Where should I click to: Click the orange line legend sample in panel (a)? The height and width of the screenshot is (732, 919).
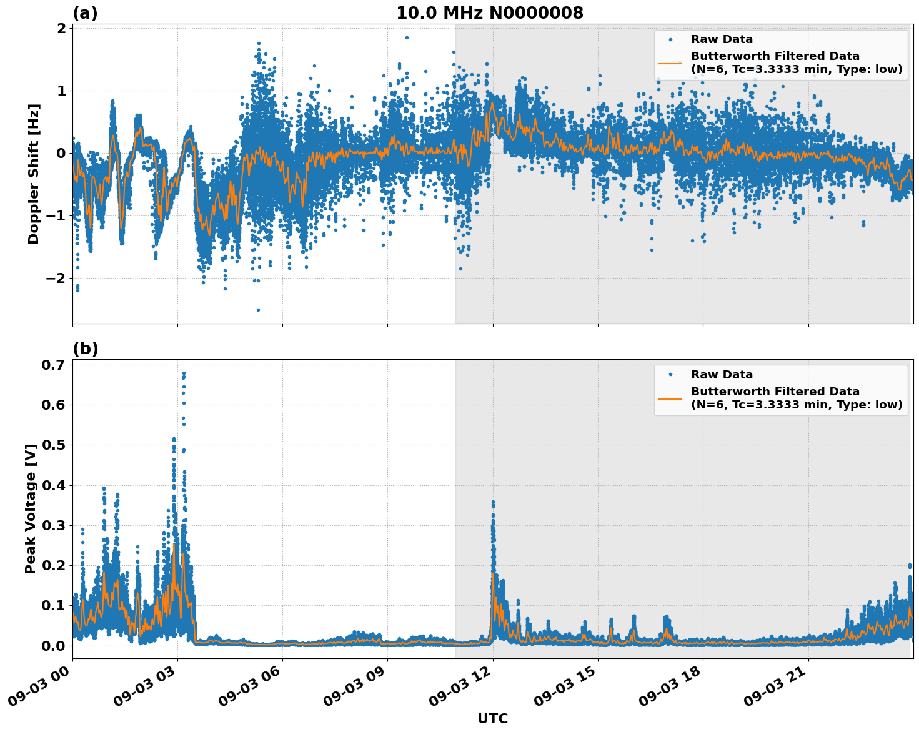pyautogui.click(x=670, y=63)
